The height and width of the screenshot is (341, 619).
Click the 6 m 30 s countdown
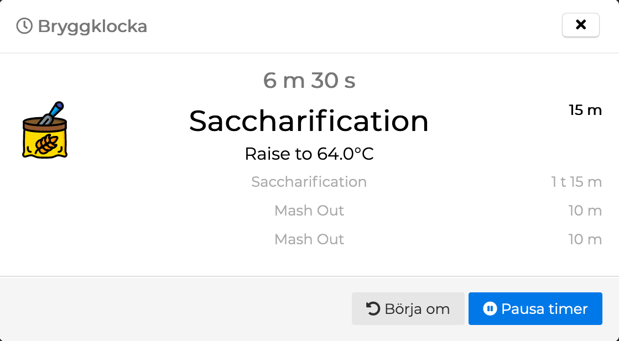click(x=309, y=81)
